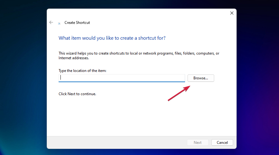
Task: Click the 'Click Next to continue.' text
Action: pyautogui.click(x=77, y=94)
